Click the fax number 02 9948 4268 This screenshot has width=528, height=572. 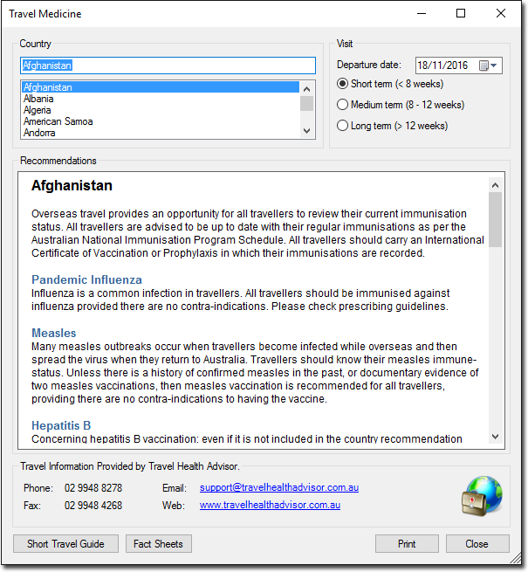coord(93,506)
